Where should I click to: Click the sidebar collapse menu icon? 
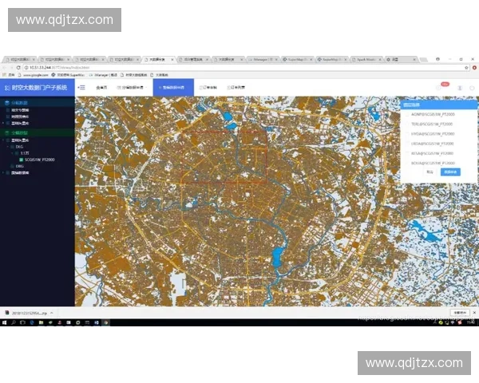[82, 87]
